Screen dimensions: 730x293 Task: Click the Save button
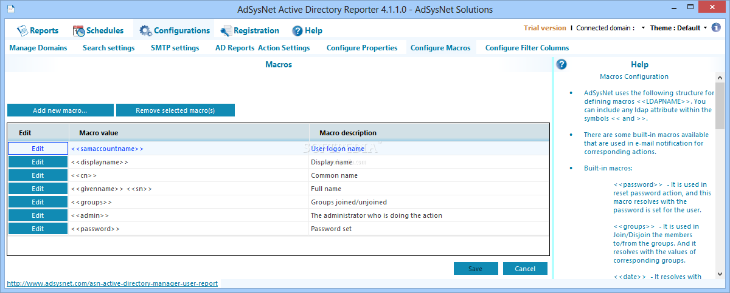coord(476,269)
